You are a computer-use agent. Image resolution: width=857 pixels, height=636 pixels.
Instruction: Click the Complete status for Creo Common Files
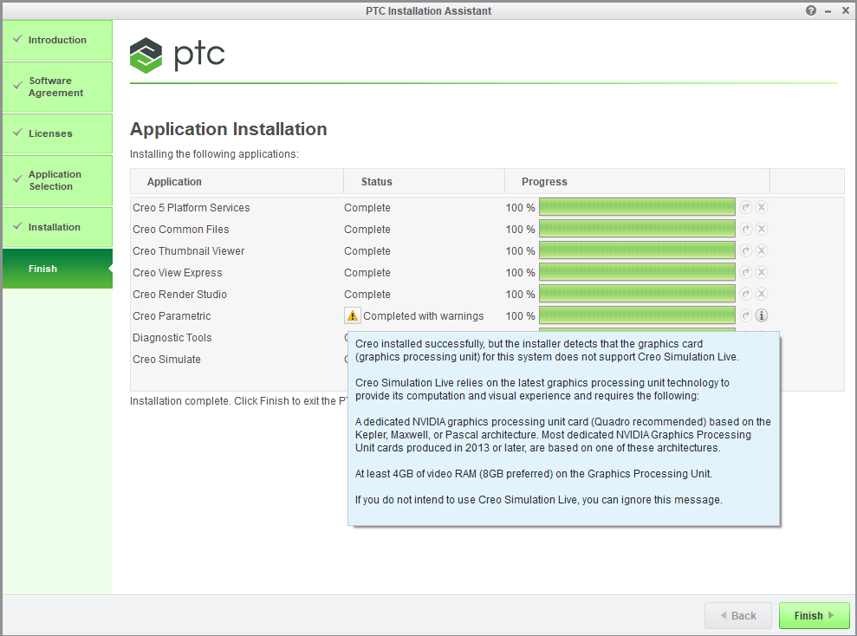tap(367, 230)
